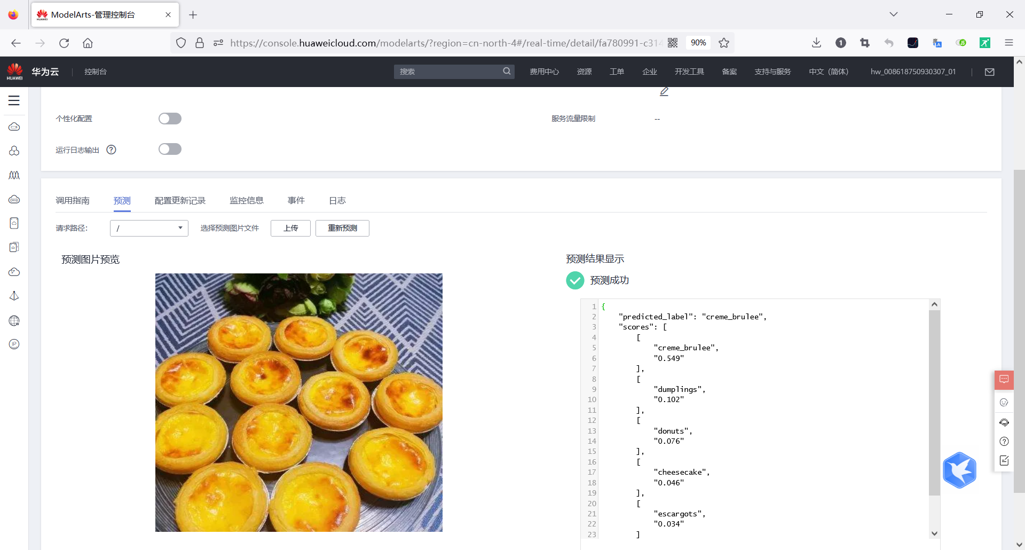Click the site padlock icon
Viewport: 1025px width, 550px height.
[x=200, y=43]
